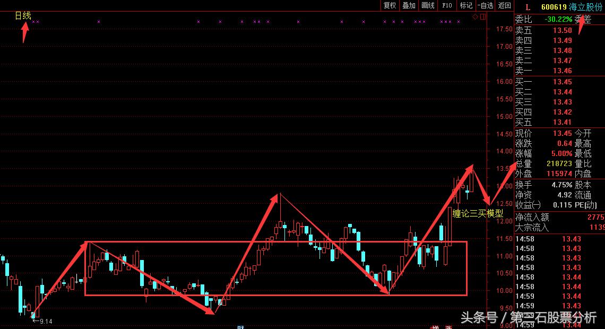Click the 返回 back button
This screenshot has height=329, width=605.
tap(505, 5)
